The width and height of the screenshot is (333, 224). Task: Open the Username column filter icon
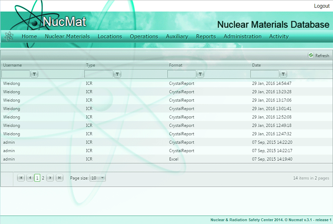(34, 74)
